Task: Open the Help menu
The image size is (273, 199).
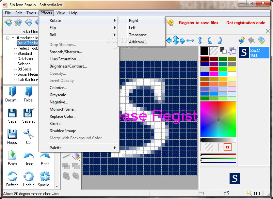Action: 73,13
